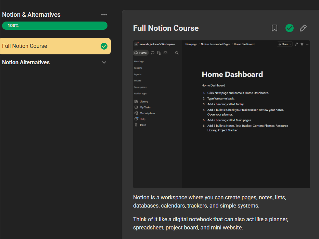Open the inbox icon in Notion sidebar
Screen dimensions: 319x239
pyautogui.click(x=165, y=53)
